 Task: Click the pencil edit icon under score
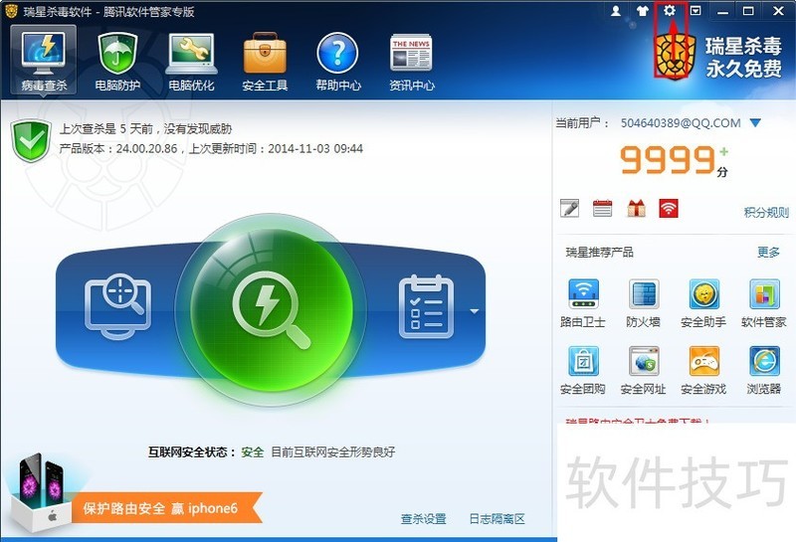[569, 208]
